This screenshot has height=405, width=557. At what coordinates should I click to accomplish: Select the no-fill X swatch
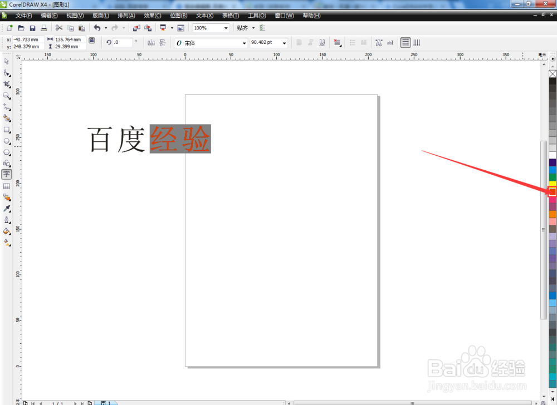coord(553,74)
